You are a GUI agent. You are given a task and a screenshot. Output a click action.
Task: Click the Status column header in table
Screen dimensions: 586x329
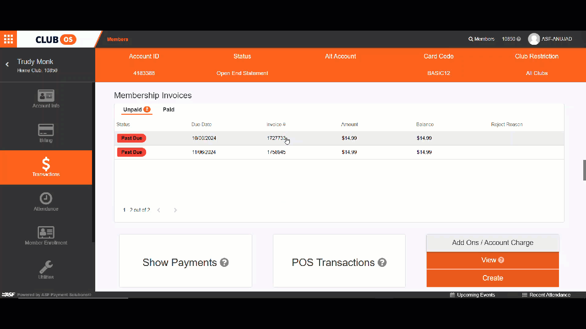tap(123, 124)
